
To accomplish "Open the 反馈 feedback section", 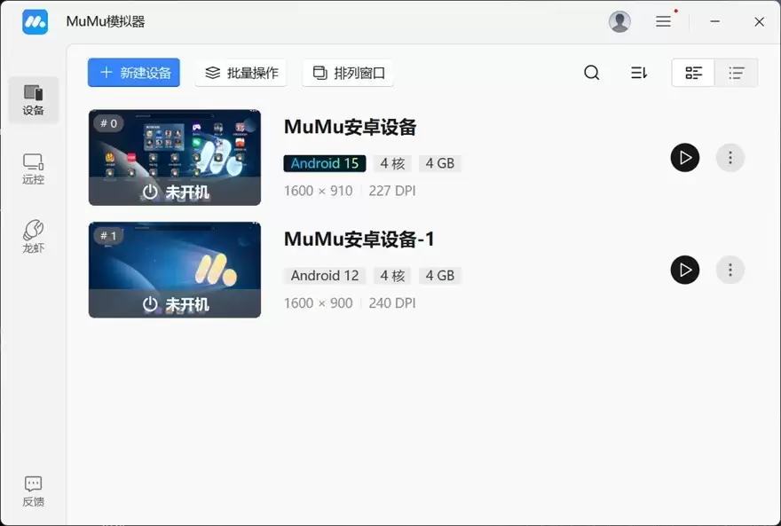I will click(x=34, y=491).
